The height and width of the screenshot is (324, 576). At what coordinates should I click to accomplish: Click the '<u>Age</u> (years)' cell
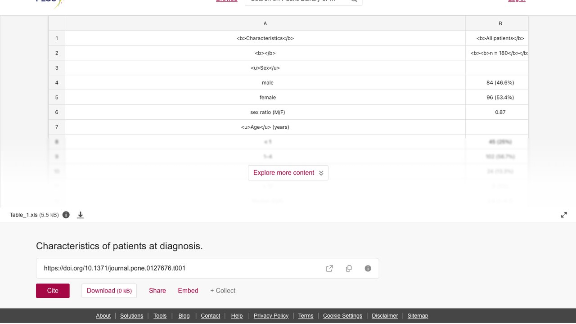[265, 127]
